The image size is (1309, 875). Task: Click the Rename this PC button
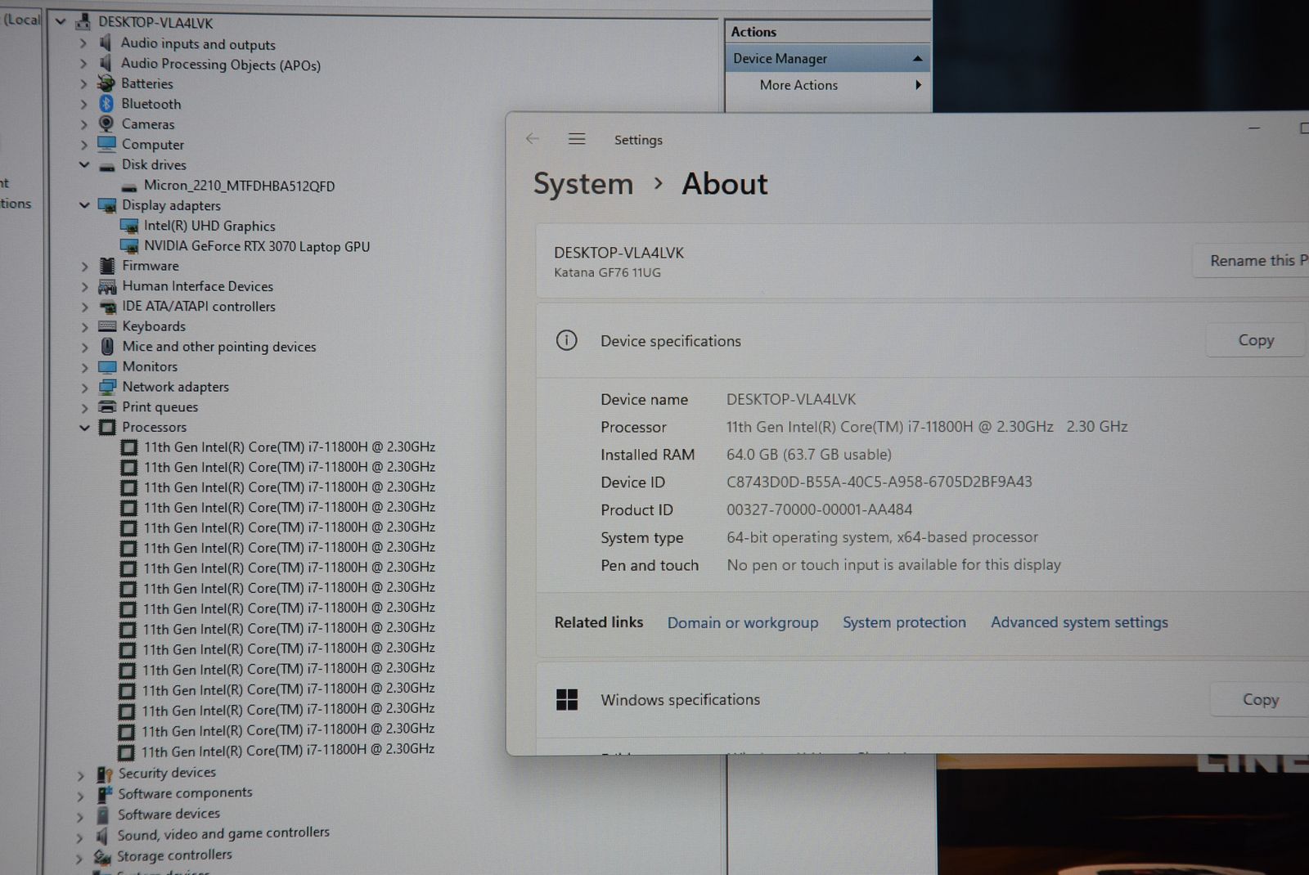1251,260
